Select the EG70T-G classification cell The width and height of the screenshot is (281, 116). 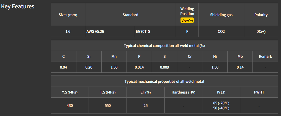pos(143,32)
